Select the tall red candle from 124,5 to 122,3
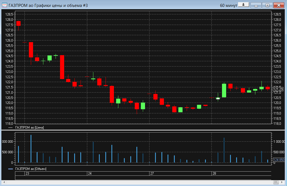The height and width of the screenshot is (186, 287). point(62,67)
